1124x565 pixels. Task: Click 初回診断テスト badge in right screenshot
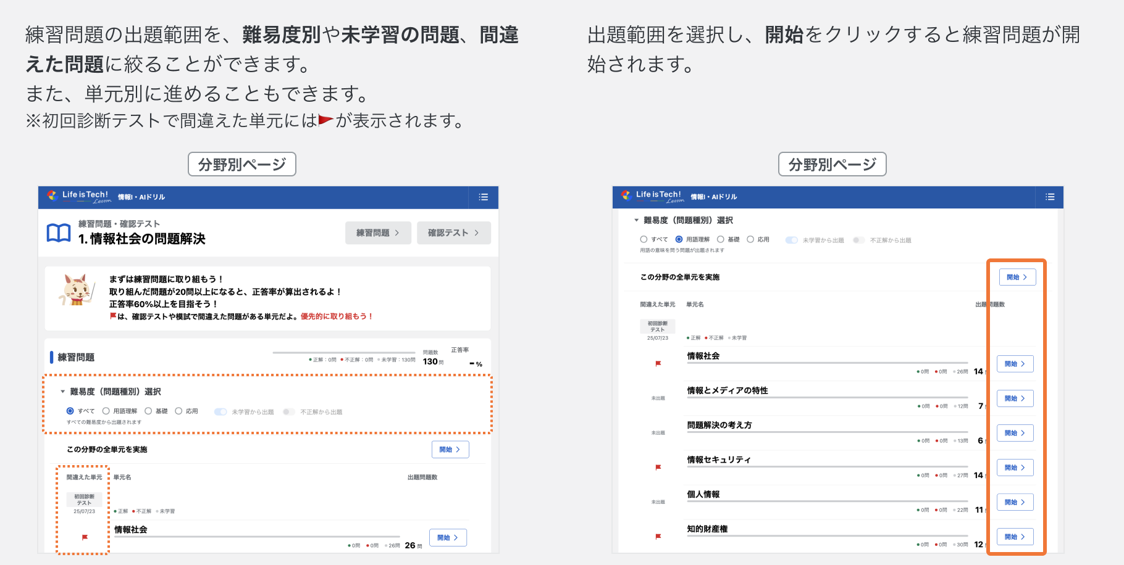658,326
